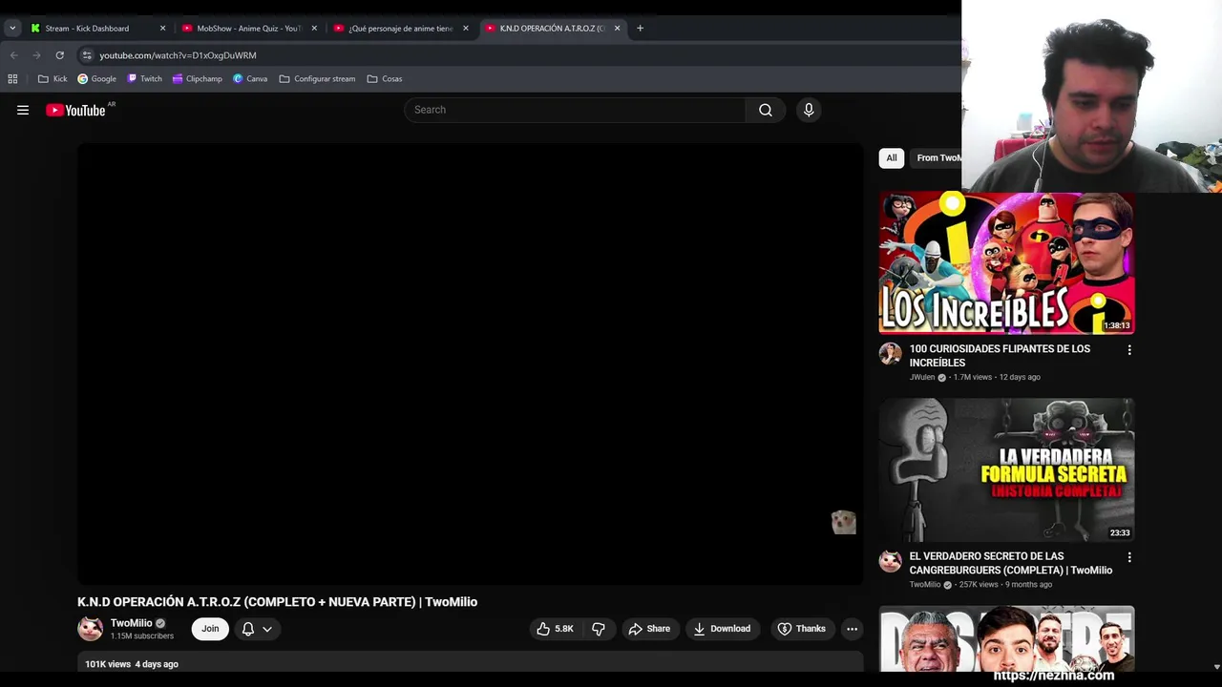Share the video
1222x687 pixels.
click(x=649, y=629)
